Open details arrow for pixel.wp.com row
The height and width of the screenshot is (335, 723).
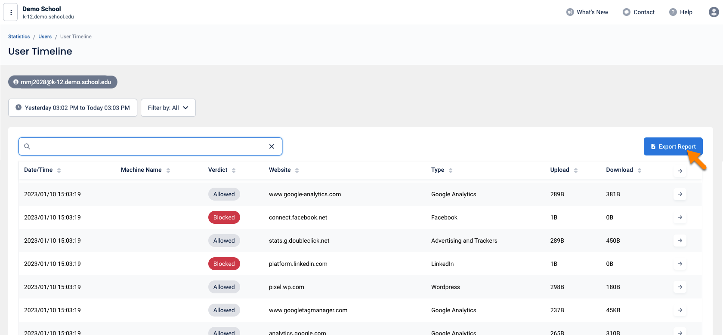tap(680, 287)
